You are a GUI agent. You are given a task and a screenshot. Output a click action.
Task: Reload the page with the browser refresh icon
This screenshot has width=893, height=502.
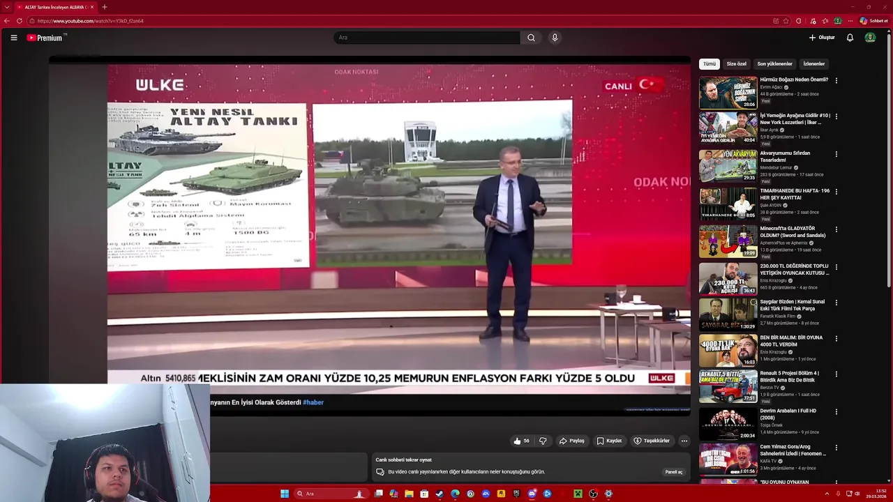(x=20, y=21)
